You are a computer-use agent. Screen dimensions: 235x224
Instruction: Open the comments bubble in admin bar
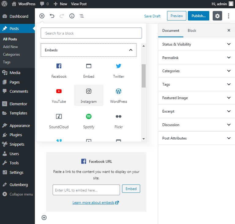click(44, 4)
